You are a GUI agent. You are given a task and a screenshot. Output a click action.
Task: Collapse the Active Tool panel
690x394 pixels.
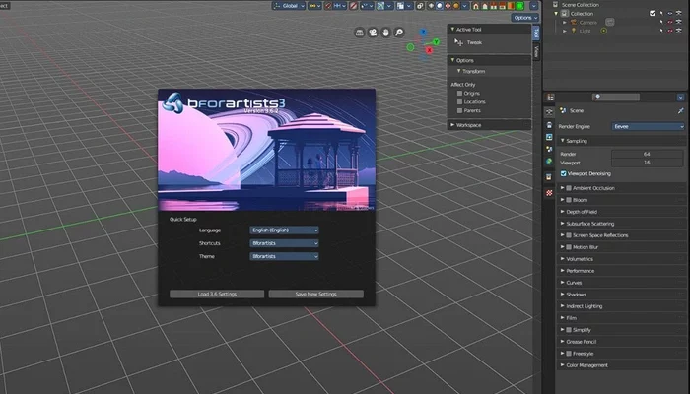(x=489, y=30)
